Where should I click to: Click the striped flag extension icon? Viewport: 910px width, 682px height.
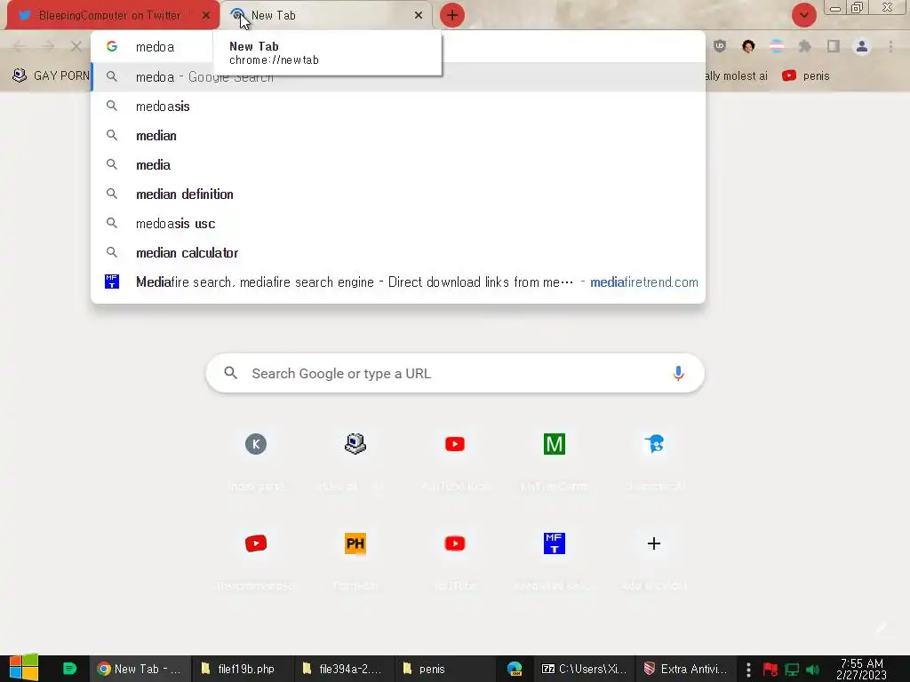(x=777, y=46)
